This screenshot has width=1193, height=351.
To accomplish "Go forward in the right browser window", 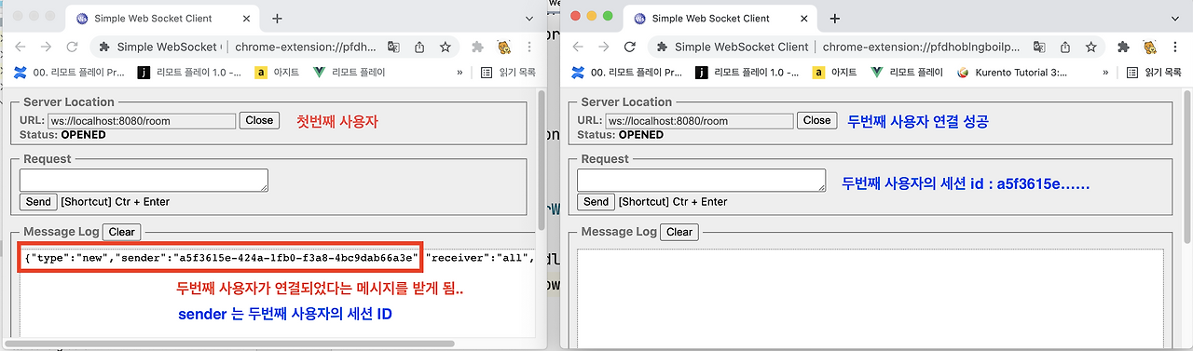I will pos(604,47).
